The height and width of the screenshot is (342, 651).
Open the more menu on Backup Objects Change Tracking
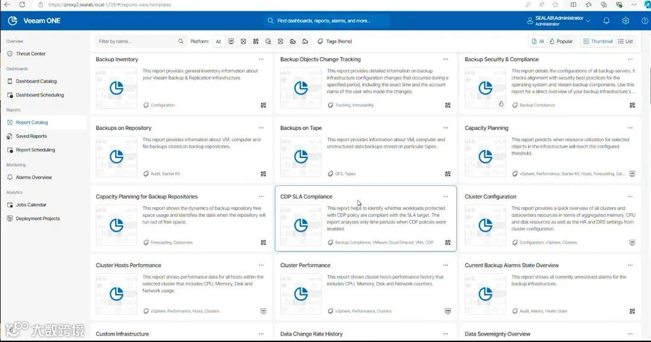point(445,60)
